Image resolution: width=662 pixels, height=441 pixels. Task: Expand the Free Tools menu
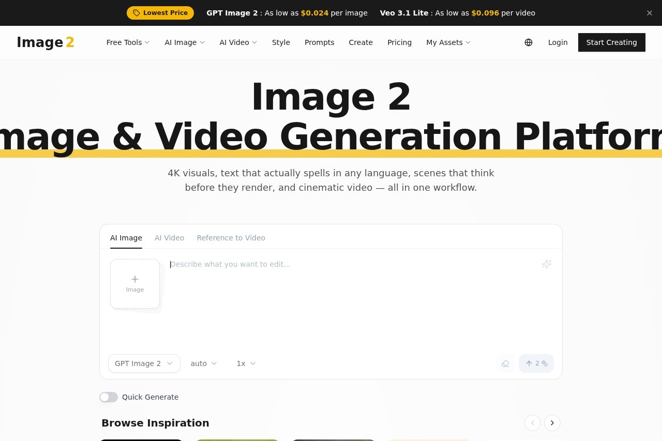click(x=128, y=42)
